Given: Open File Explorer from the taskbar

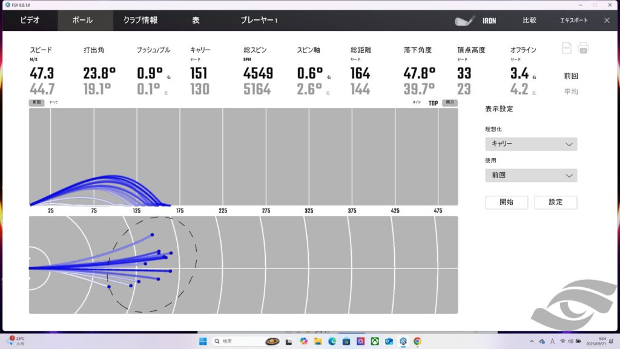Looking at the screenshot, I should [x=318, y=341].
